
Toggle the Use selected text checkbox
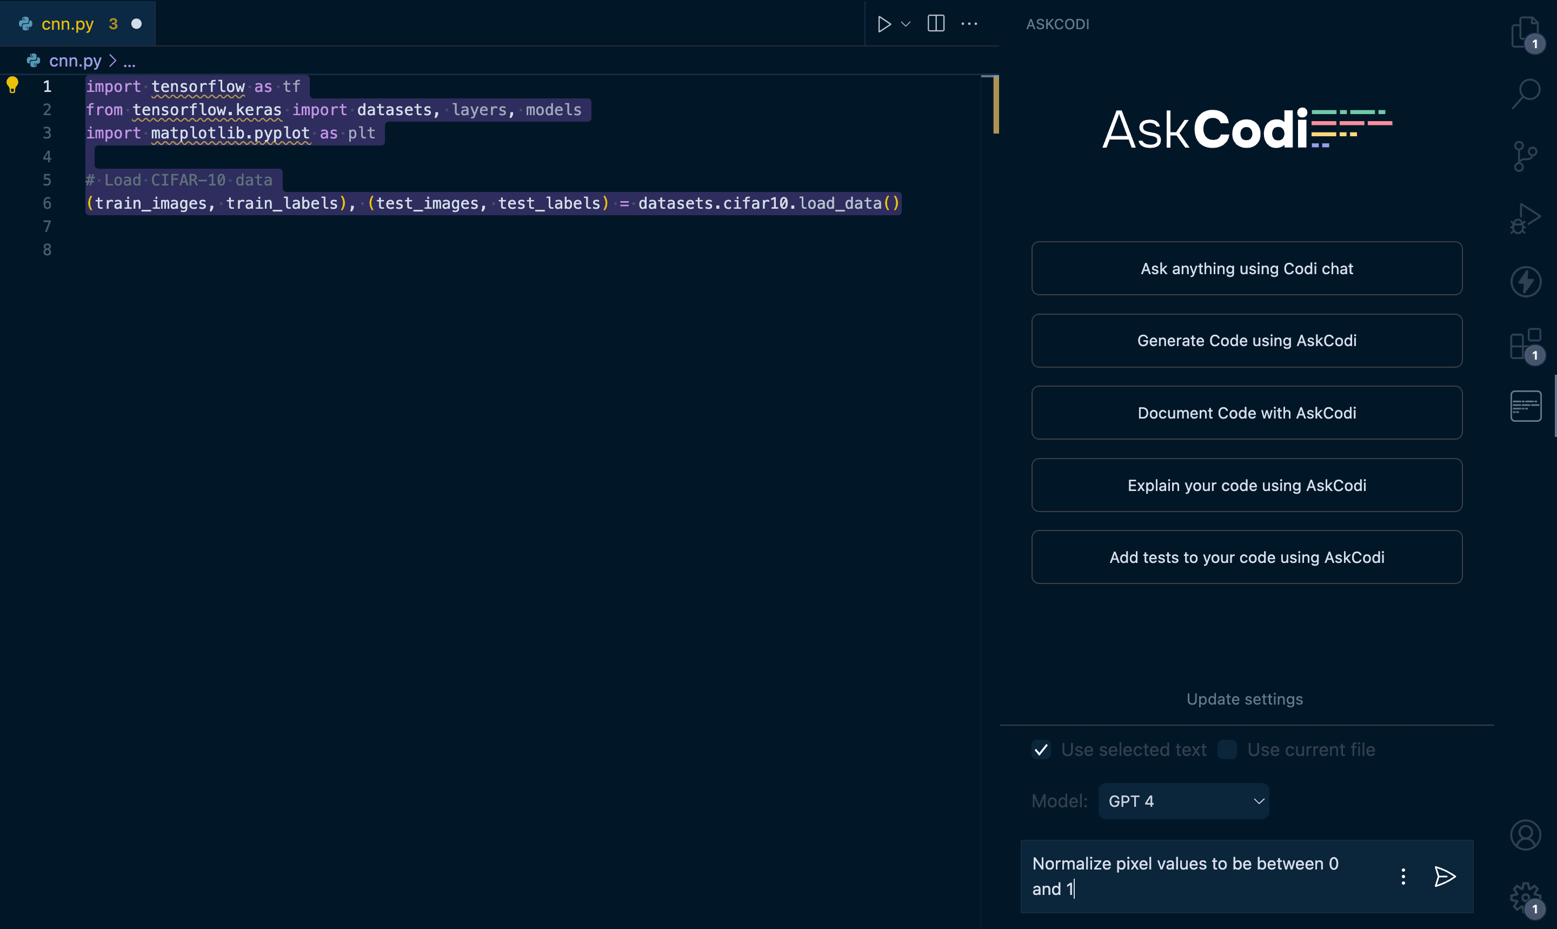coord(1041,749)
